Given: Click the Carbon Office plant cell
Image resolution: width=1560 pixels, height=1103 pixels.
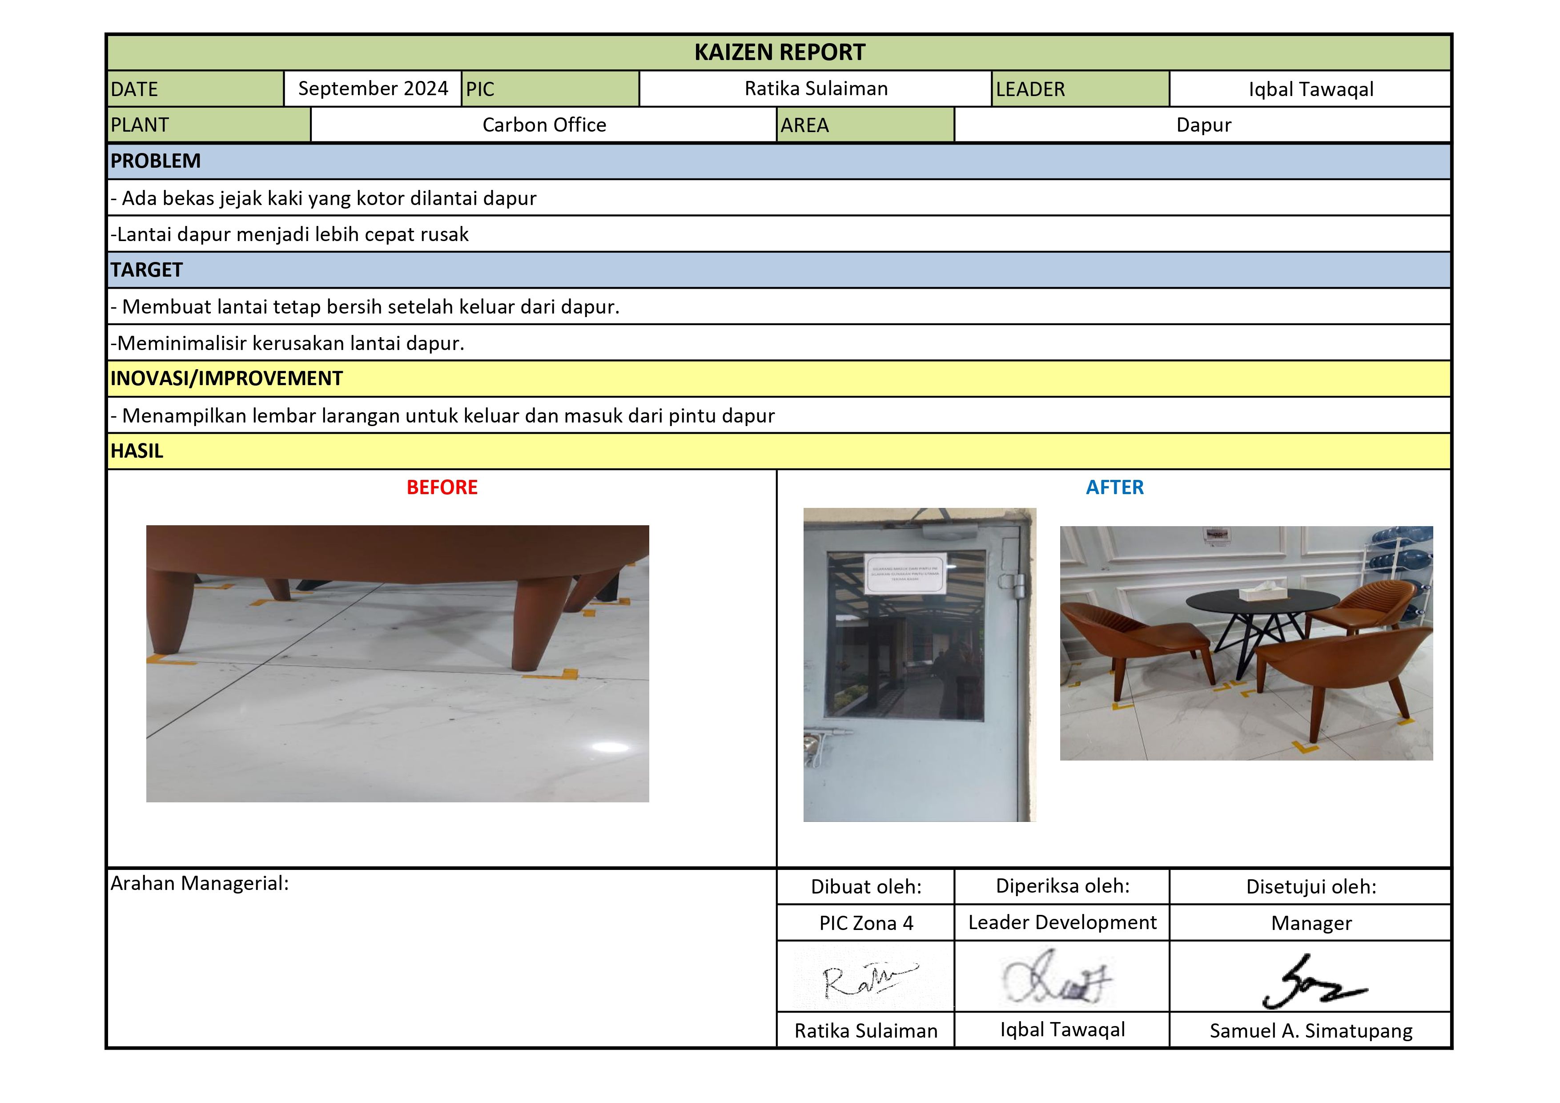Looking at the screenshot, I should (x=543, y=125).
